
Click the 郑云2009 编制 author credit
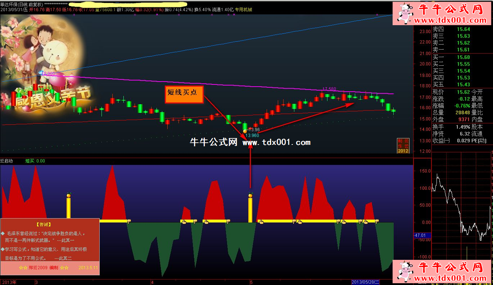44,268
